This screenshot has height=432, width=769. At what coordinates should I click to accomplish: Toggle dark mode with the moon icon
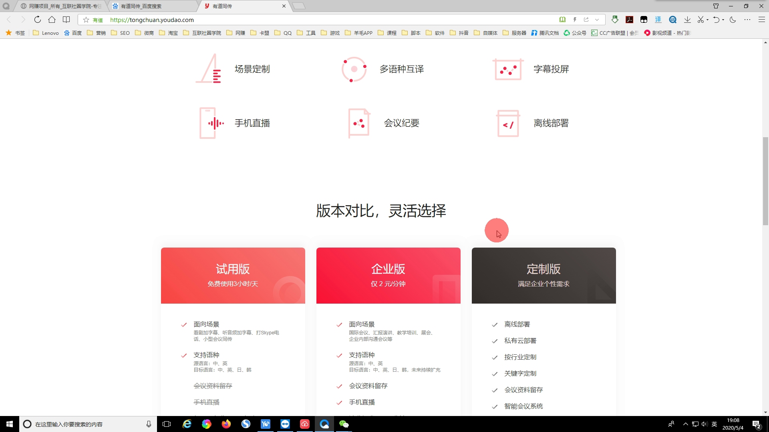click(733, 20)
